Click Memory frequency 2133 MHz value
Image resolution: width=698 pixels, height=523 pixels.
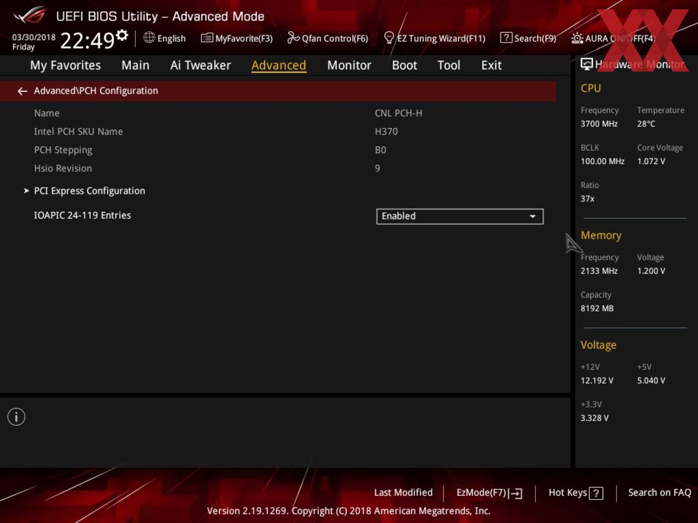pos(599,271)
